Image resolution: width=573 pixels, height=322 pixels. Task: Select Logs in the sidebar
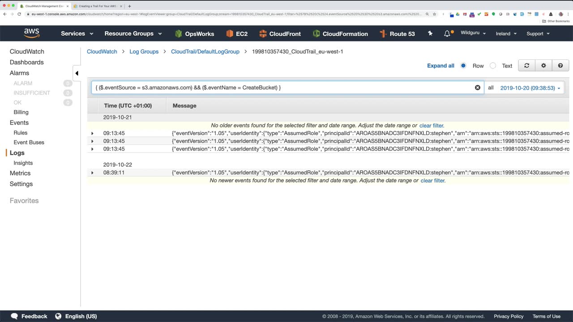(x=17, y=153)
